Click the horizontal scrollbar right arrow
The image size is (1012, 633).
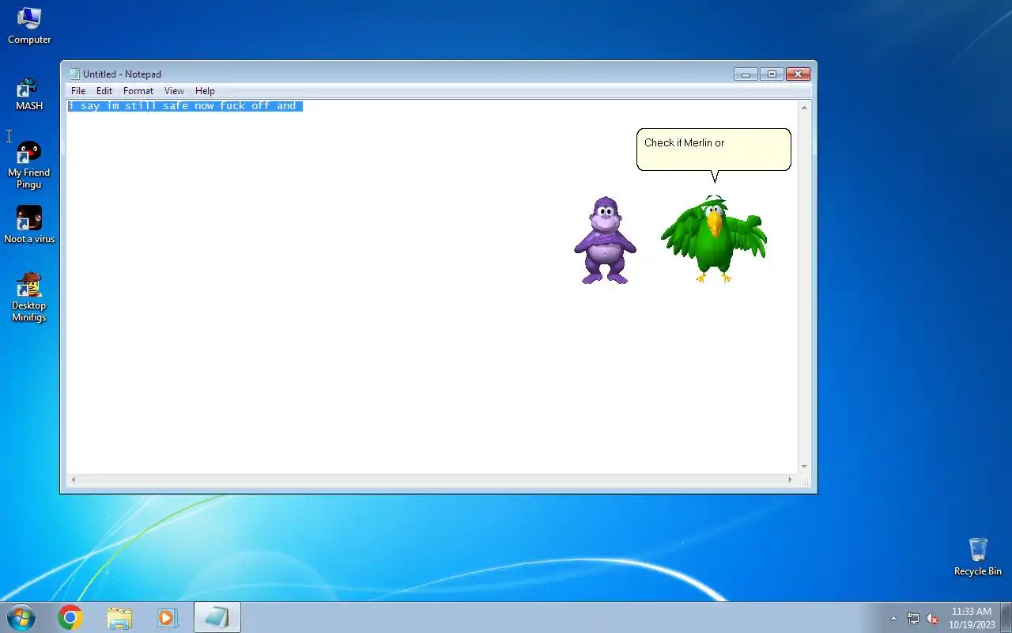[x=790, y=479]
